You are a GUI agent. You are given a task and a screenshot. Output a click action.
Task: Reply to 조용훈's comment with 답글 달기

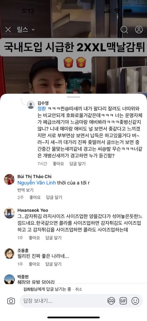(x=53, y=264)
